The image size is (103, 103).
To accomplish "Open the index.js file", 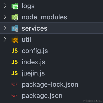I will pyautogui.click(x=33, y=62).
